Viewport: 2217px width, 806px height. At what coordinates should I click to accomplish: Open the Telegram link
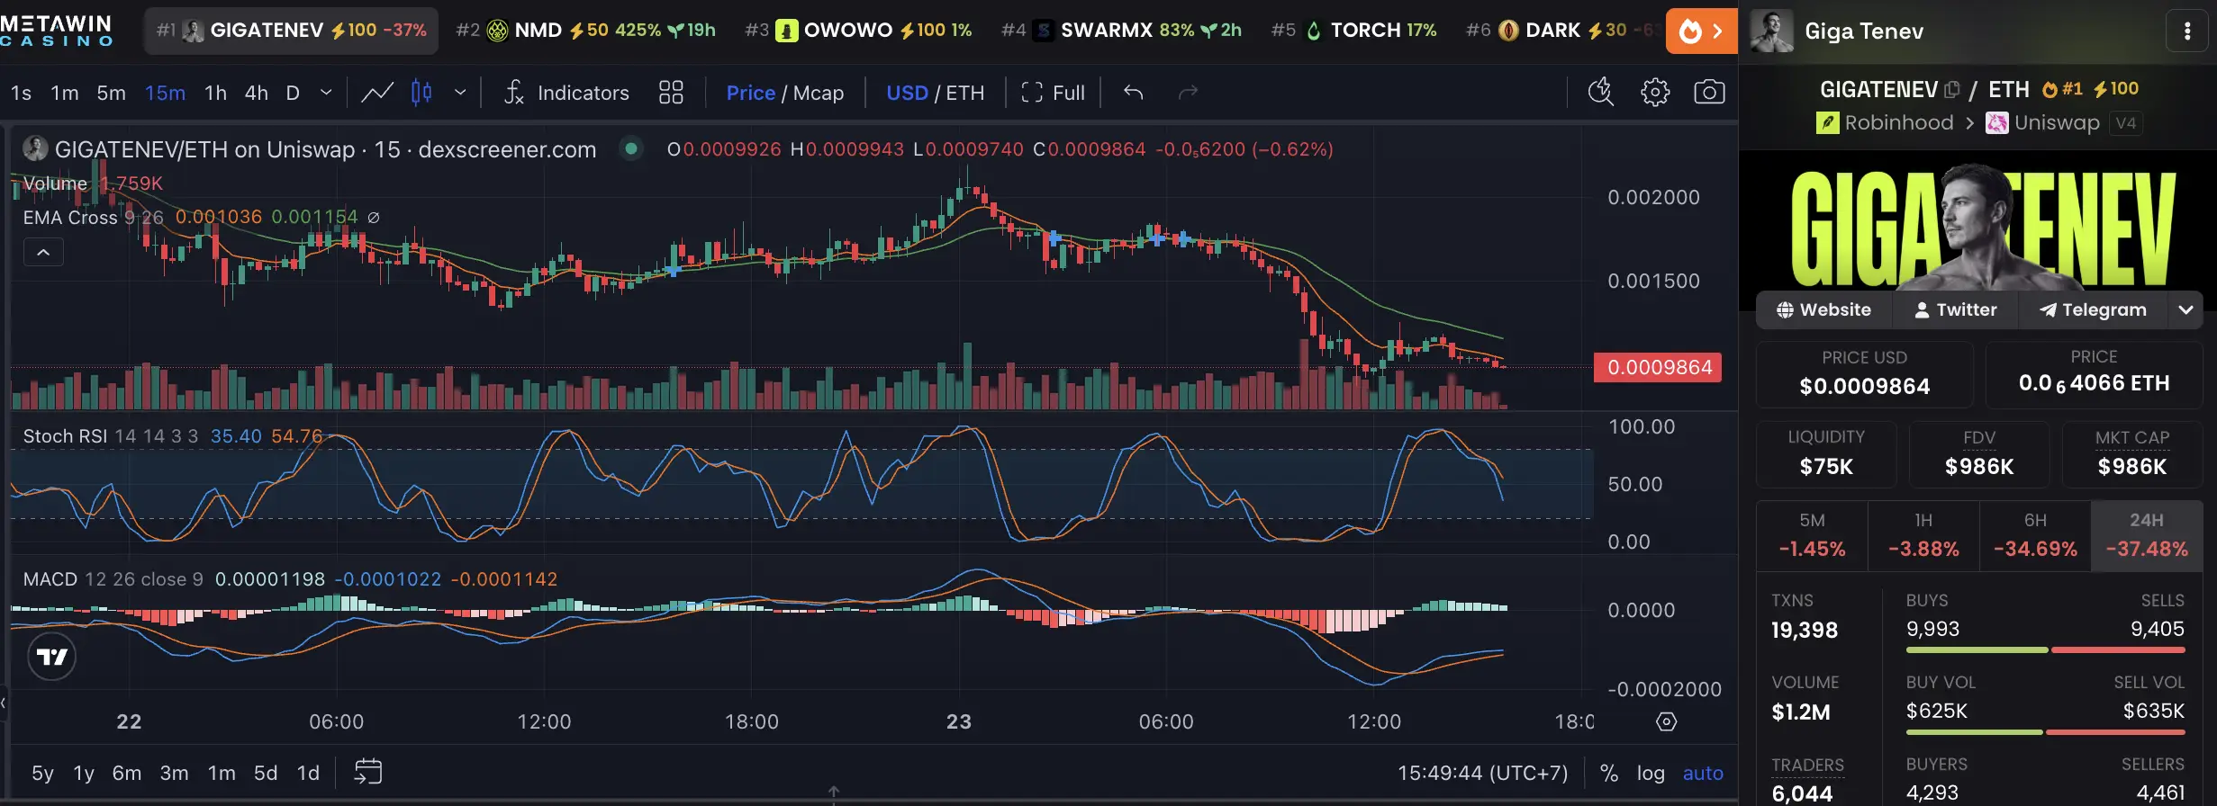pyautogui.click(x=2093, y=309)
